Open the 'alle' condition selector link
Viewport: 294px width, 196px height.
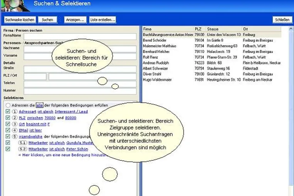click(39, 105)
